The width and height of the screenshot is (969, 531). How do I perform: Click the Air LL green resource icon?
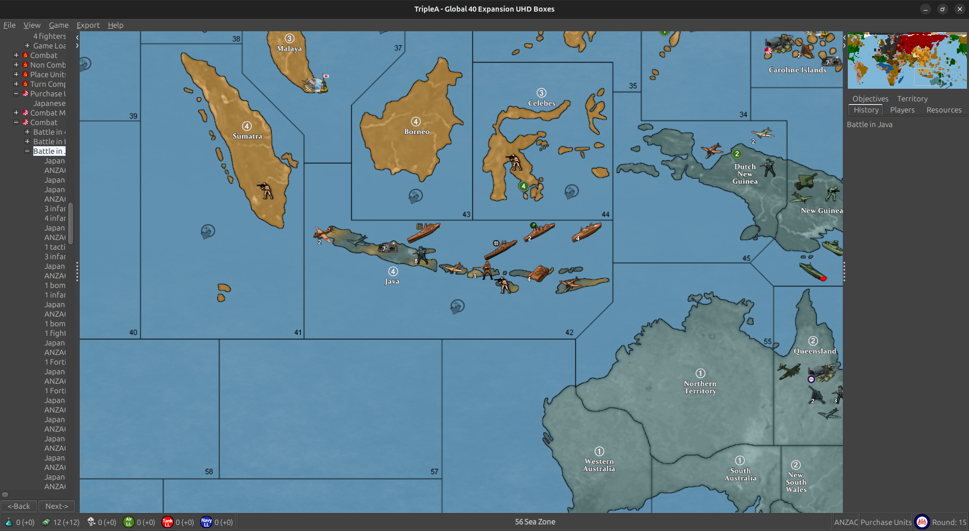click(128, 522)
